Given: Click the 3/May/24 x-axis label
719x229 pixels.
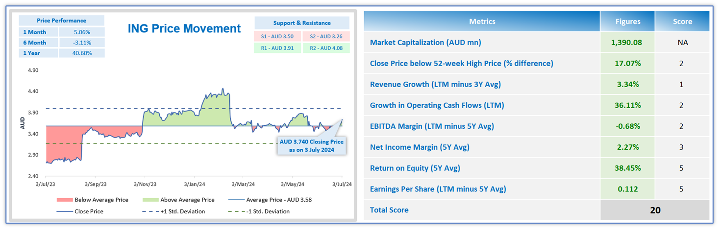Looking at the screenshot, I should (293, 184).
